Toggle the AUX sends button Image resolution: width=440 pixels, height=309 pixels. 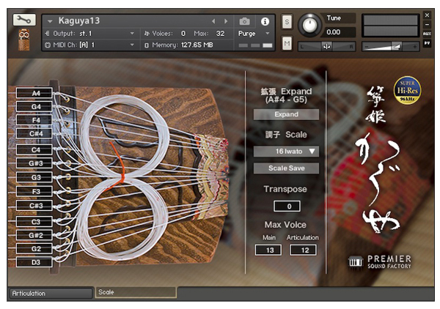click(427, 34)
